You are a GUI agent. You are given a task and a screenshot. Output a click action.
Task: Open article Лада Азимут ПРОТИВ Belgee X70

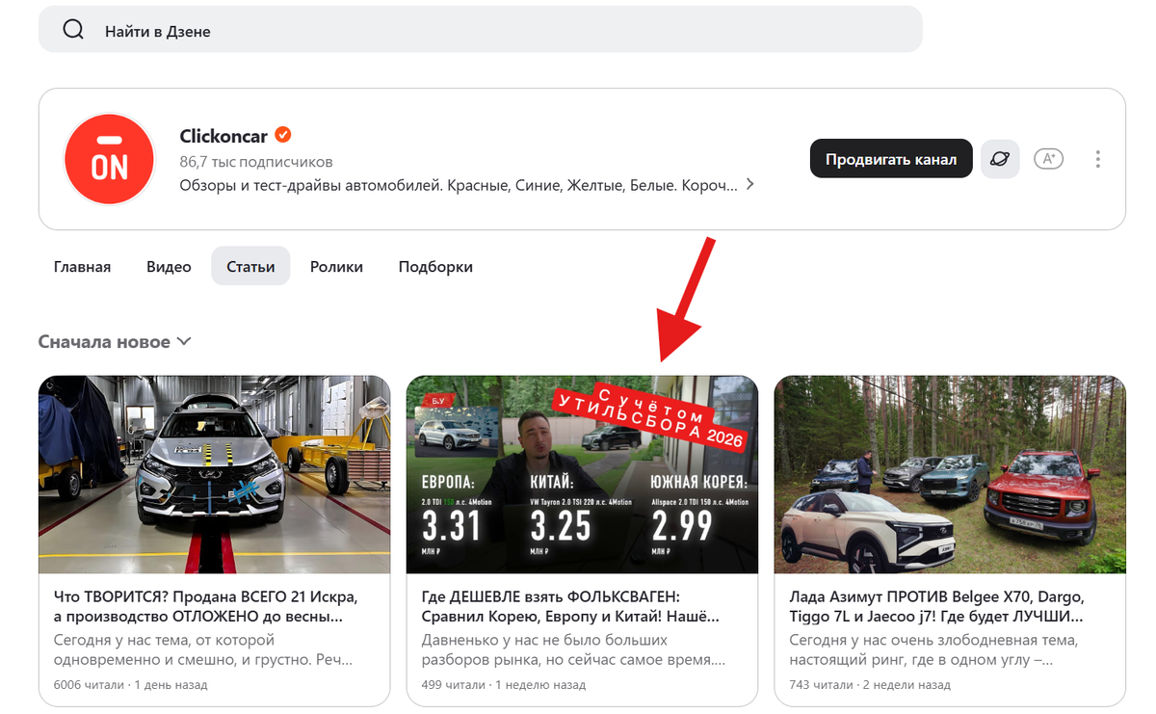(x=937, y=606)
